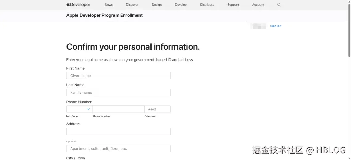Open the Develop menu item
Screen dimensions: 351x160
[x=181, y=5]
